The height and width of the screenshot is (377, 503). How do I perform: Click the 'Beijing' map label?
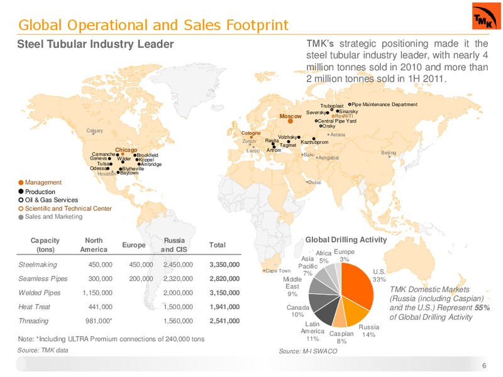point(389,153)
